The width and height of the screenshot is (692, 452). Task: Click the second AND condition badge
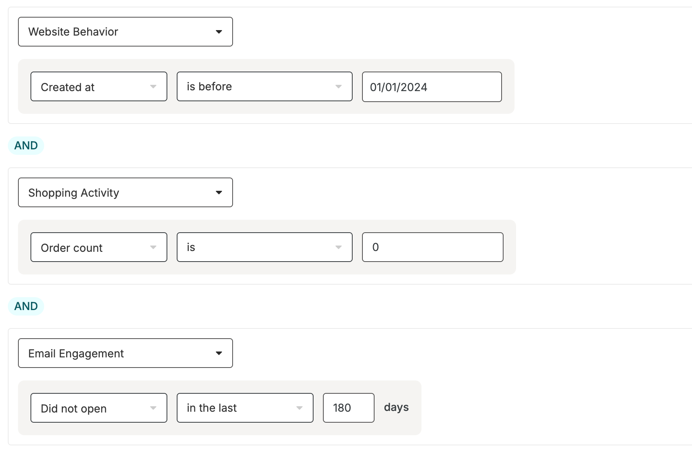[x=26, y=306]
